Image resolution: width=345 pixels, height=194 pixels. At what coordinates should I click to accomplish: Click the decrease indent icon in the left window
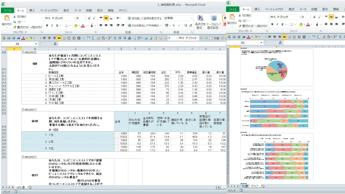coord(118,25)
